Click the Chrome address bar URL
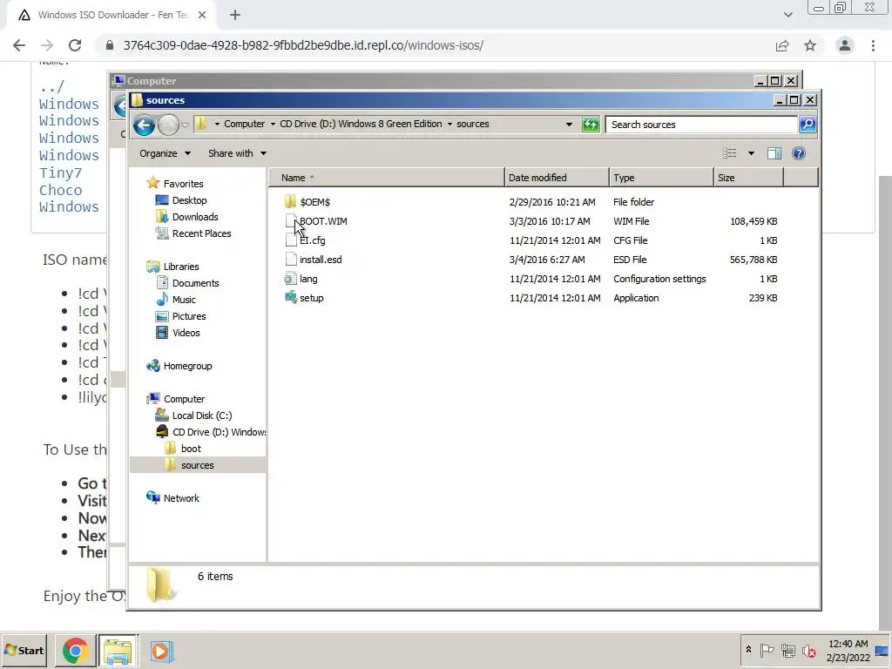Viewport: 892px width, 669px height. [303, 45]
